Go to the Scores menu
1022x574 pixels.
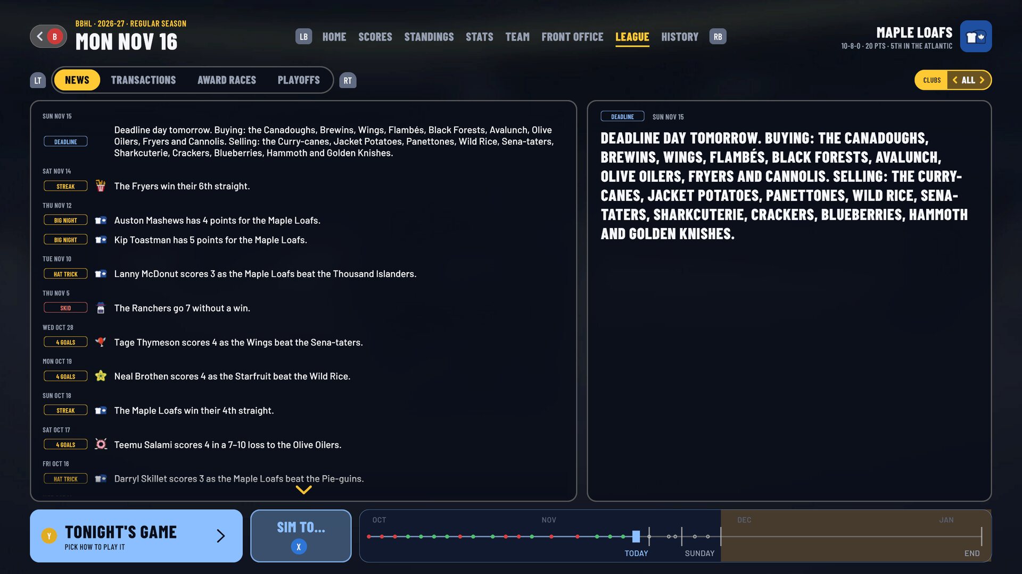click(375, 37)
